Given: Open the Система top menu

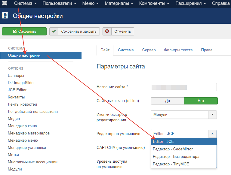Looking at the screenshot, I should coord(25,4).
